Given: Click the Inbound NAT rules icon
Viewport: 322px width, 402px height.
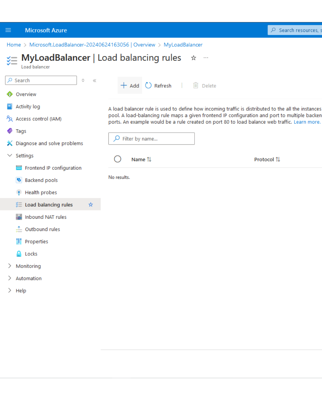Looking at the screenshot, I should [x=19, y=217].
